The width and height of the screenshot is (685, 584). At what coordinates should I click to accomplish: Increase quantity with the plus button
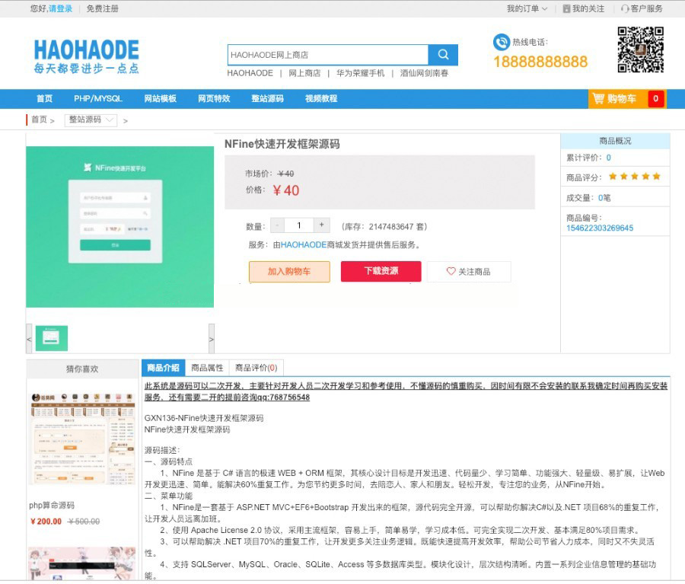(x=322, y=225)
